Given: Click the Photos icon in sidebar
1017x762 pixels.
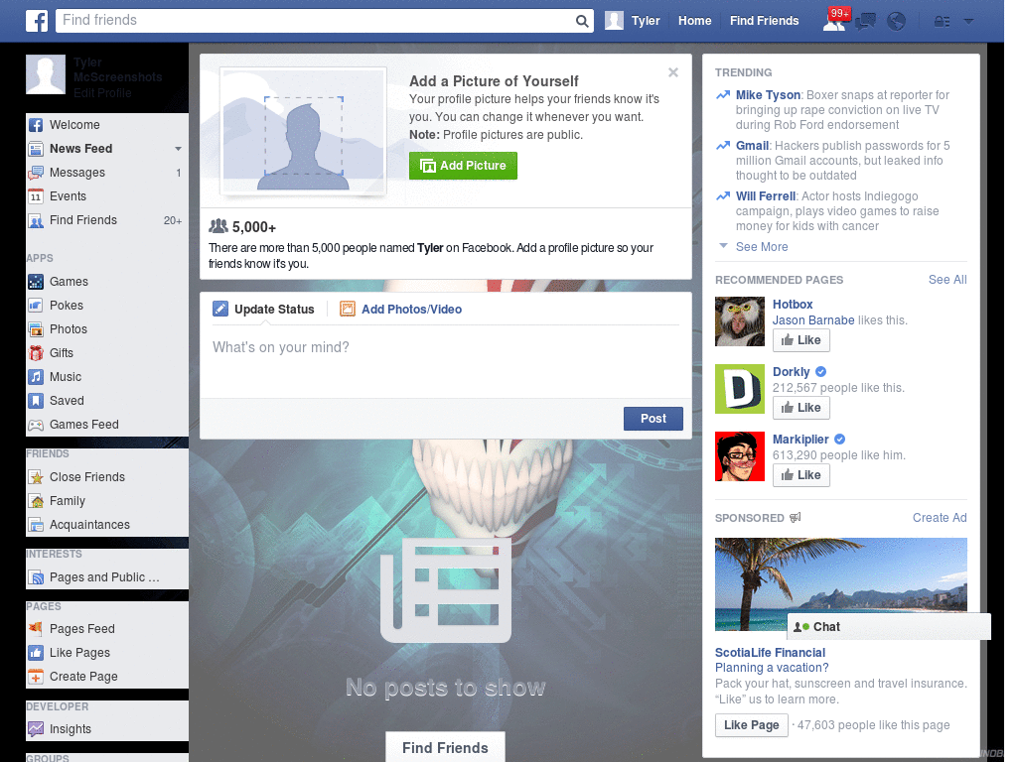Looking at the screenshot, I should click(x=36, y=329).
